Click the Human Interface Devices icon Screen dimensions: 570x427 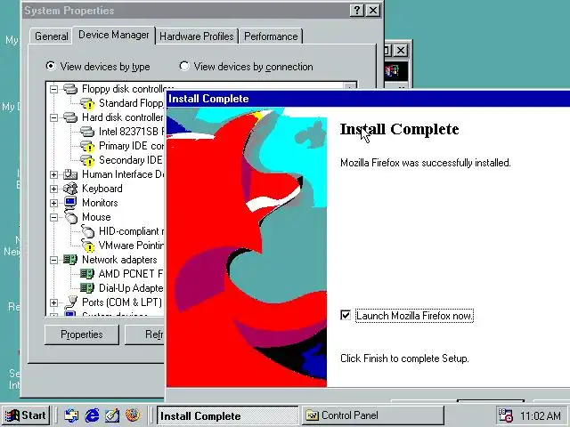[70, 174]
